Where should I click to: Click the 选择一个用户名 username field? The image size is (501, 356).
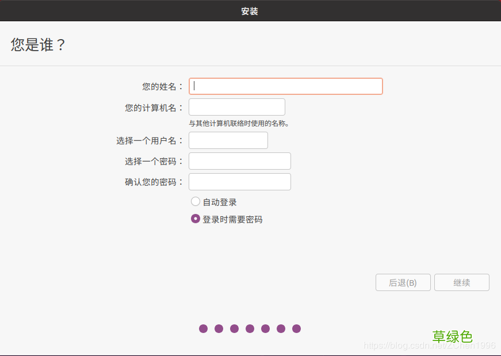coord(228,140)
